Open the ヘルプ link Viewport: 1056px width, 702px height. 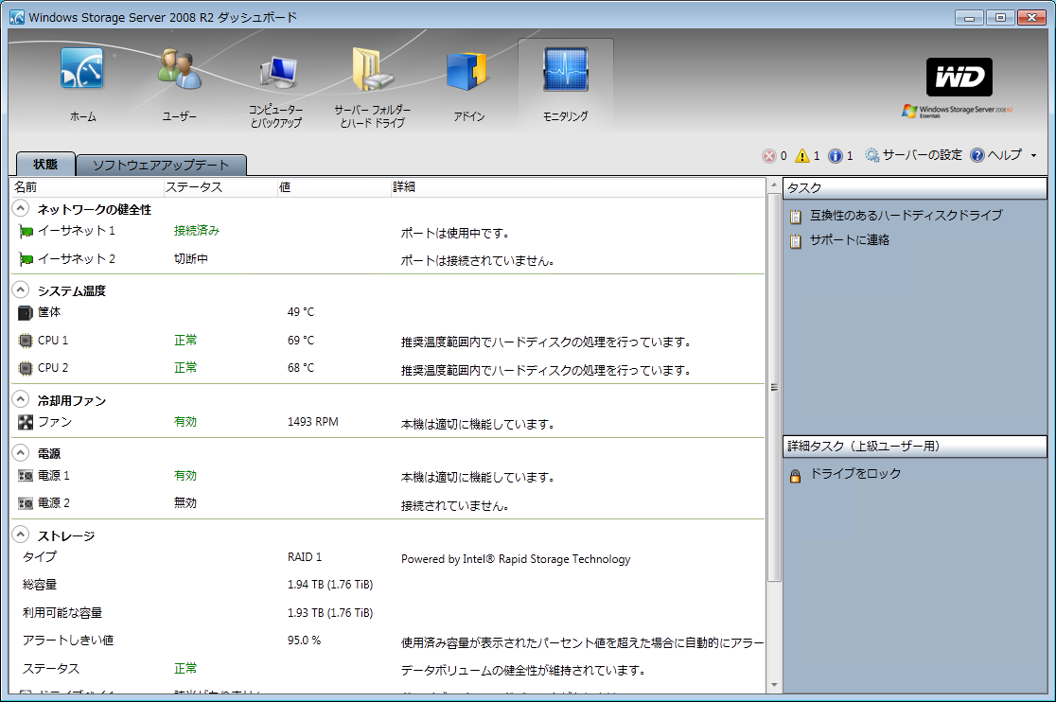tap(1005, 155)
